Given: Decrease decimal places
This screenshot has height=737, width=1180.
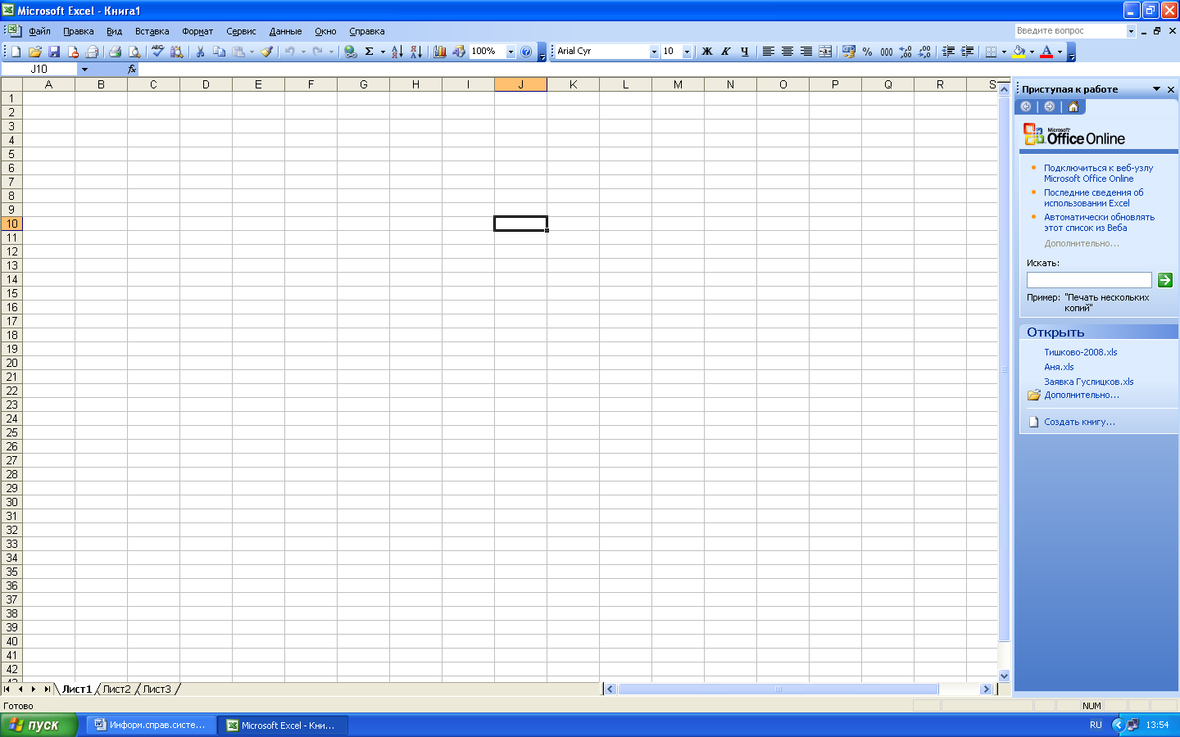Looking at the screenshot, I should click(x=924, y=52).
